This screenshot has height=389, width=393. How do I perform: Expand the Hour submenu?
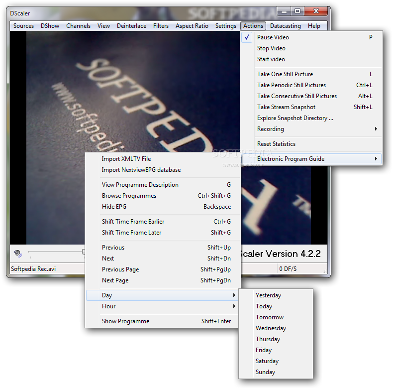[162, 306]
